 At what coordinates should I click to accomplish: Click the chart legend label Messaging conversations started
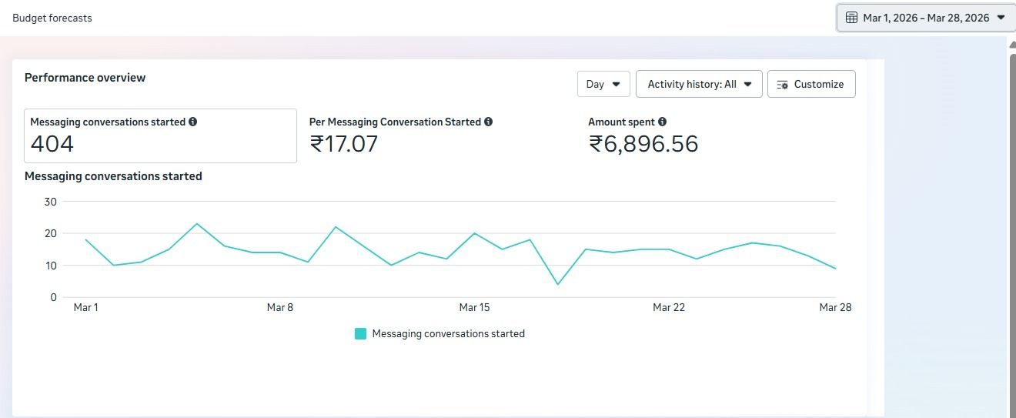click(448, 333)
